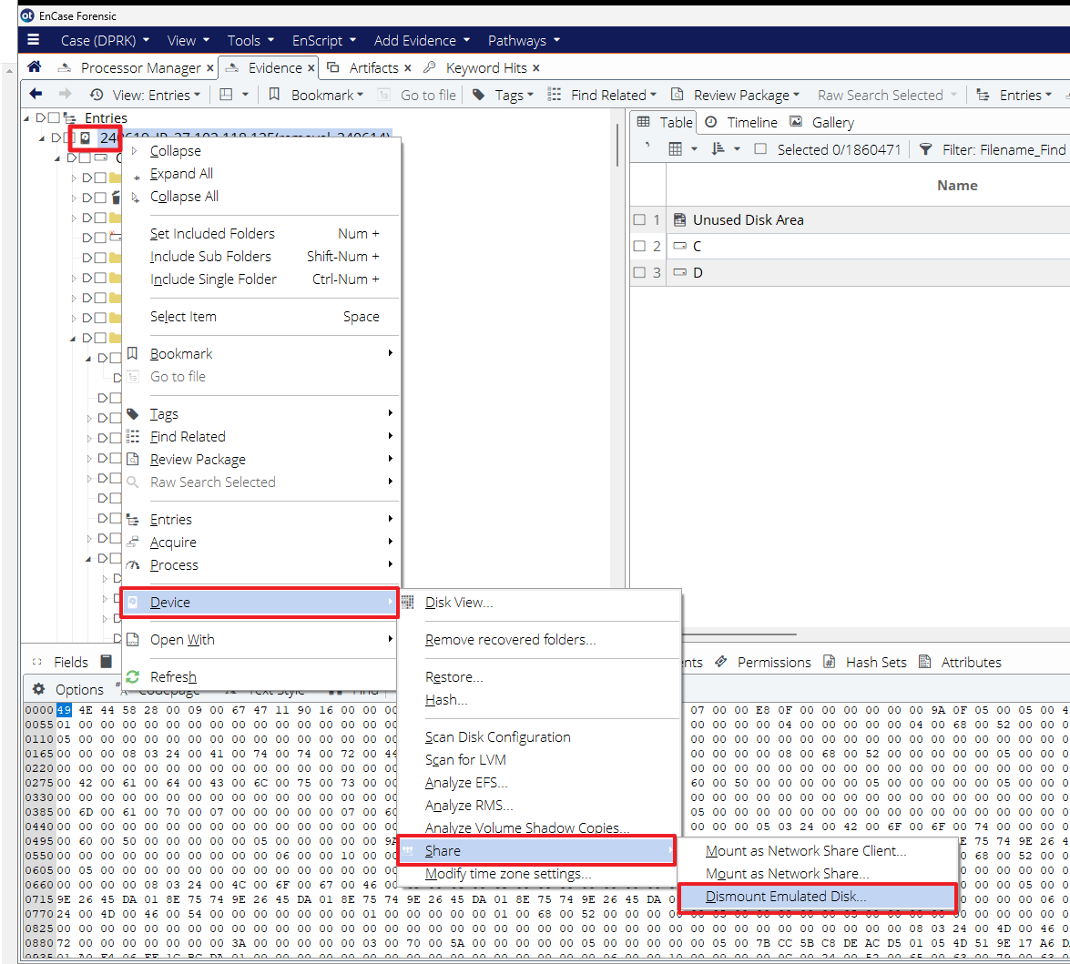Click the Find Related toolbar icon
Screen dimensions: 1070x964
click(554, 95)
